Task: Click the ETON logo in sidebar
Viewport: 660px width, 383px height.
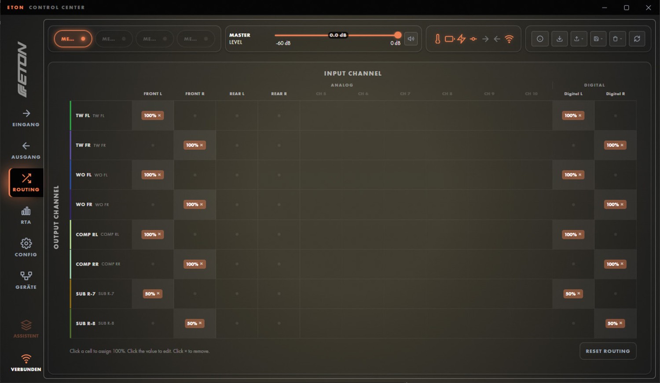Action: [22, 69]
